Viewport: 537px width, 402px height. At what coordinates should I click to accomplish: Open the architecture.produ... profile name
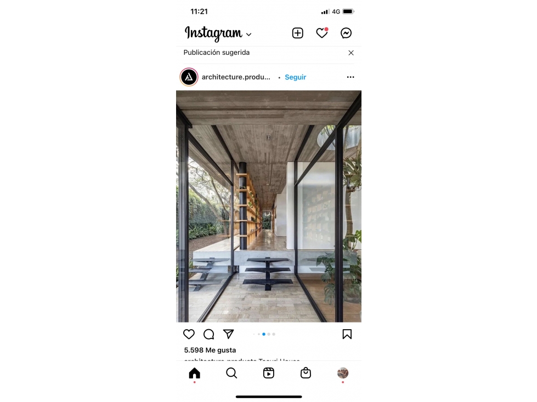pos(236,77)
